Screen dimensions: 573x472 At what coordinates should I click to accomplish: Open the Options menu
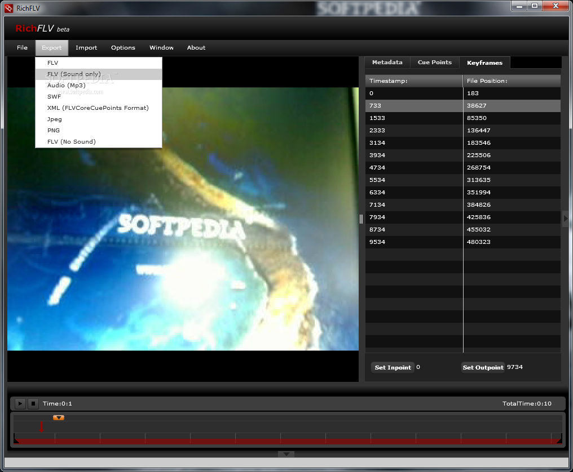[123, 47]
